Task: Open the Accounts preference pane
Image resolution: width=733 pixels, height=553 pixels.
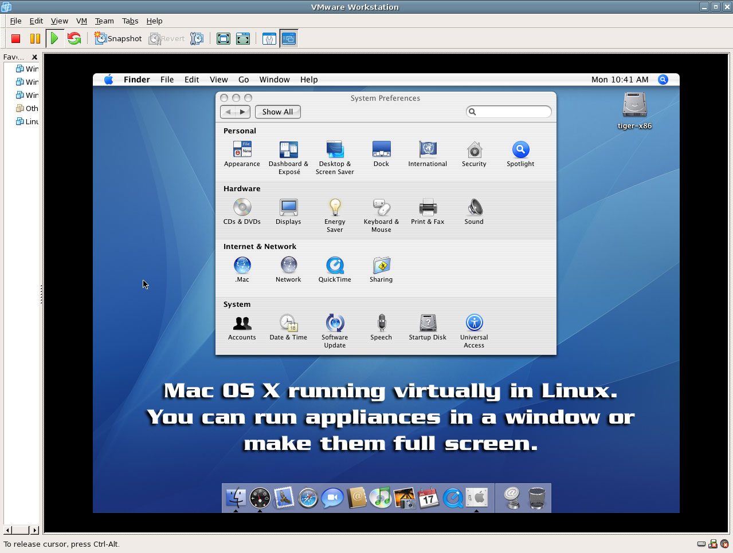Action: coord(242,327)
